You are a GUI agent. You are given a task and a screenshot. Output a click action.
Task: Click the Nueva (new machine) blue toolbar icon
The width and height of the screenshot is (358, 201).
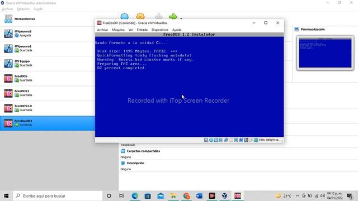(124, 16)
